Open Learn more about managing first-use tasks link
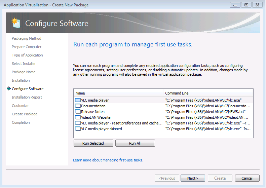This screenshot has width=266, height=188. pos(108,160)
